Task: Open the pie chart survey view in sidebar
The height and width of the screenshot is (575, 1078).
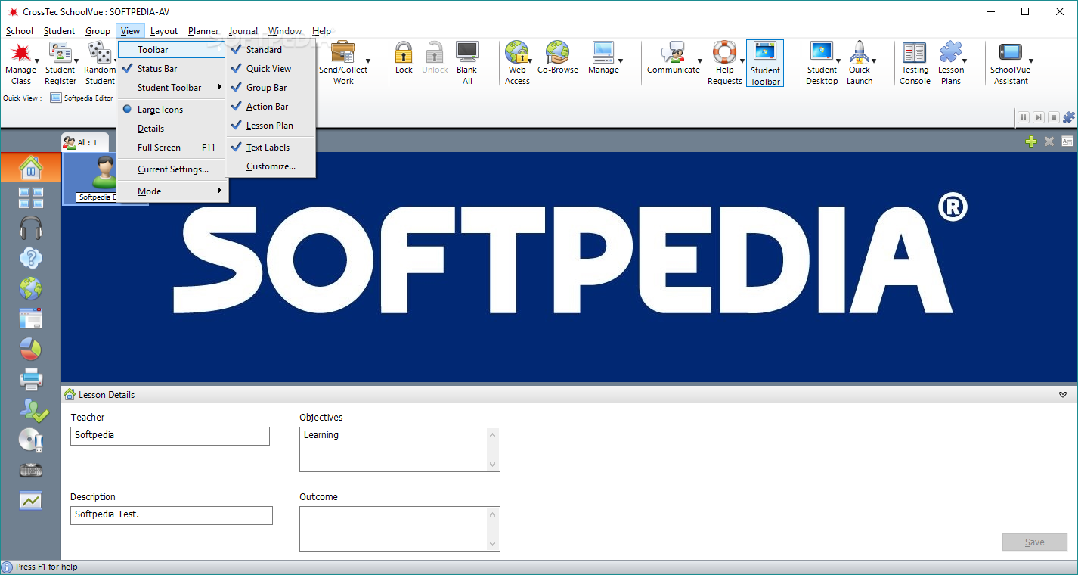Action: tap(31, 349)
